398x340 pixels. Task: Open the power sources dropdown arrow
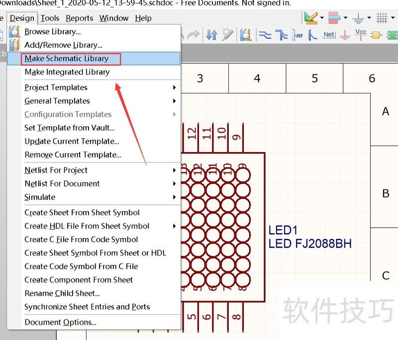click(369, 18)
